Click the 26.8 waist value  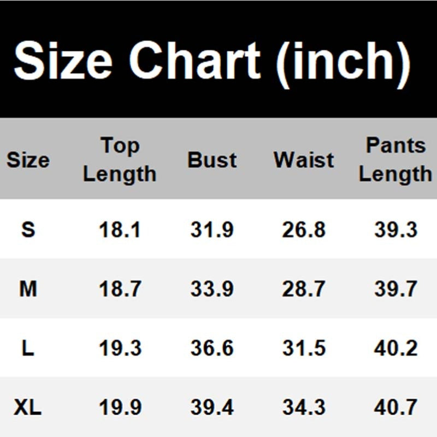[x=304, y=230]
